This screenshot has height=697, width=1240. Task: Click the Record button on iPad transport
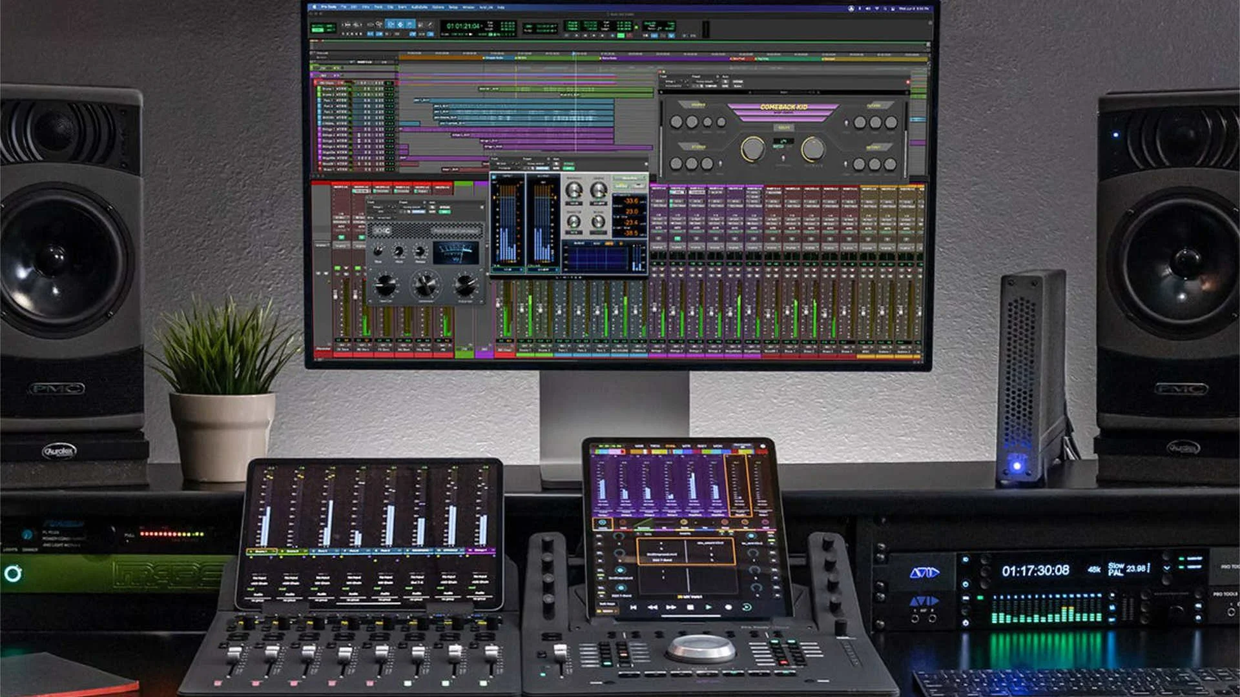click(728, 607)
